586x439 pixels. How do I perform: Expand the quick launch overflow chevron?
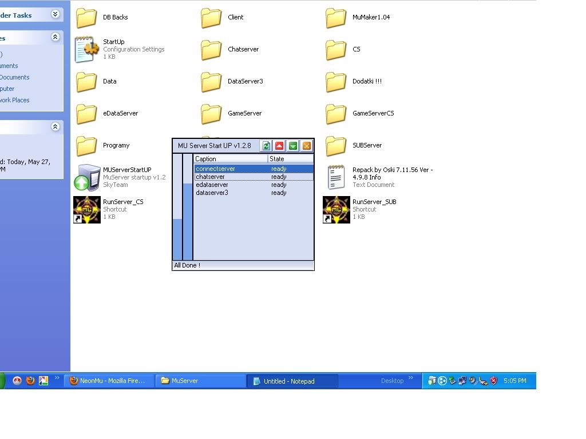point(57,378)
